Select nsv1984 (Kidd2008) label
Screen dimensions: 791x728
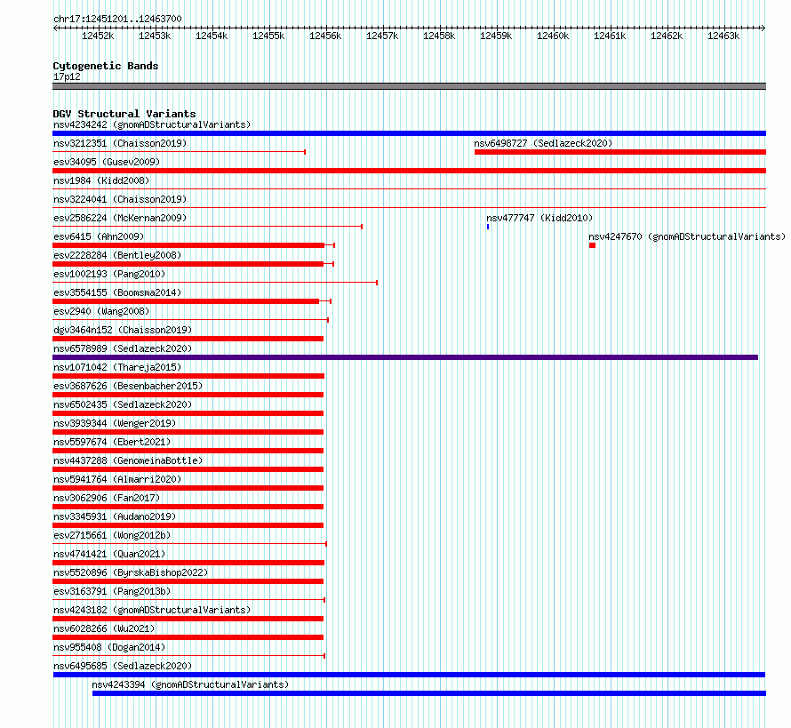(101, 180)
